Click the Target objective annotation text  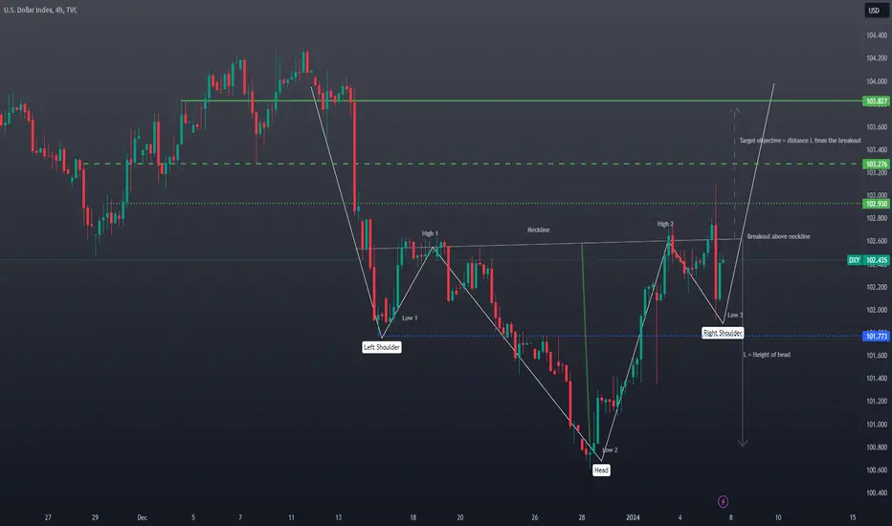(800, 141)
